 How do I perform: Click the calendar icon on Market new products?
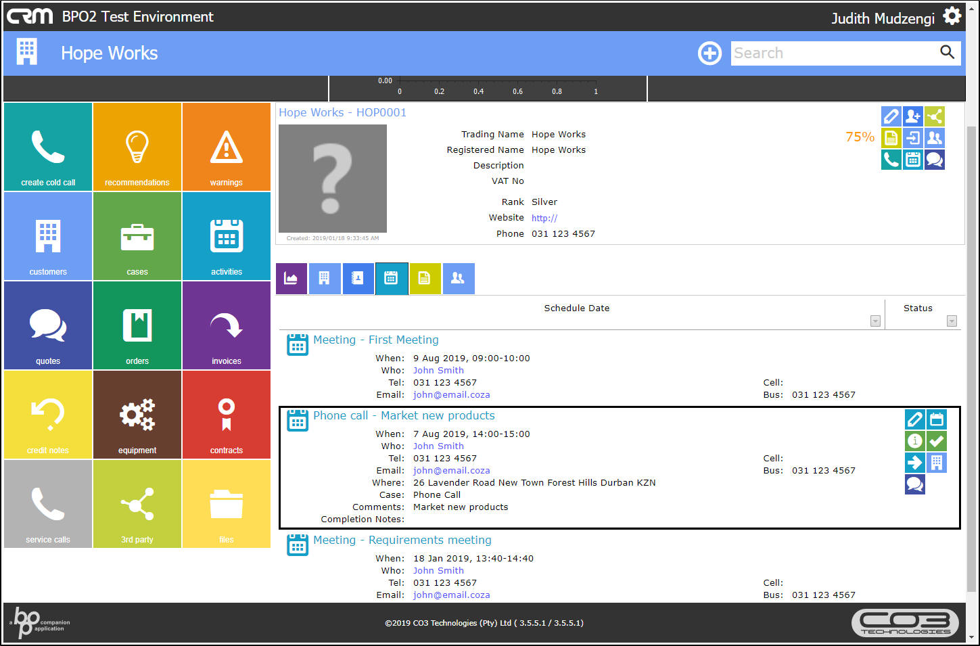[x=937, y=419]
